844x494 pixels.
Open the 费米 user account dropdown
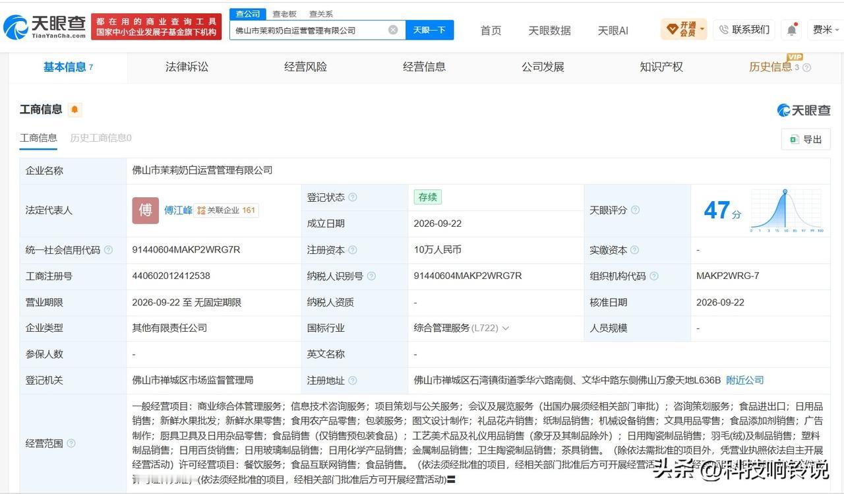tap(826, 30)
